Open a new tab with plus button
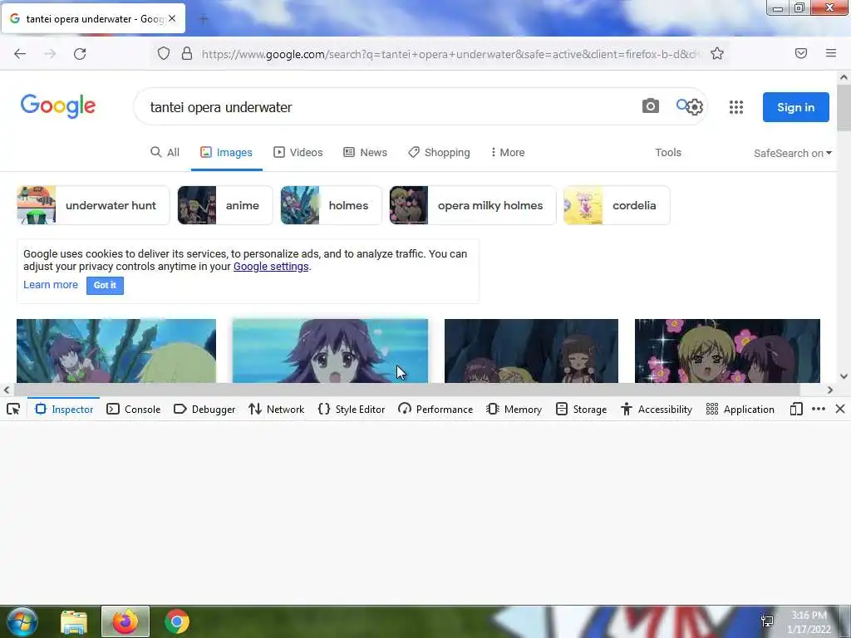This screenshot has height=638, width=851. pyautogui.click(x=204, y=19)
